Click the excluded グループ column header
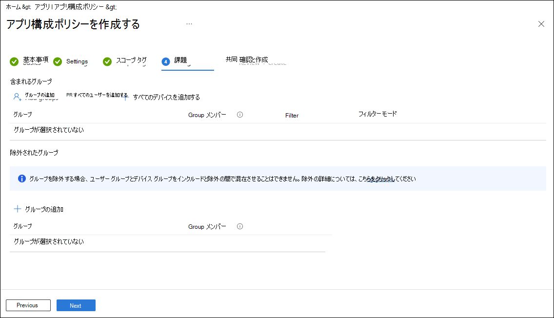 [x=22, y=226]
